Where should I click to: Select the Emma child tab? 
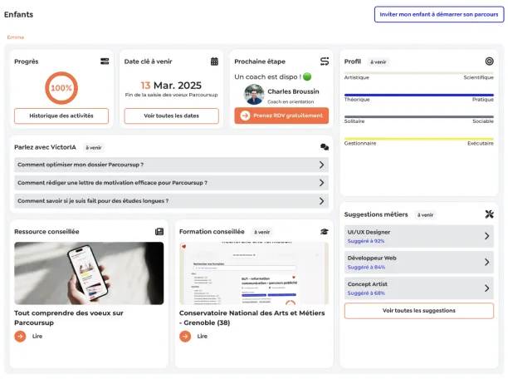point(16,37)
